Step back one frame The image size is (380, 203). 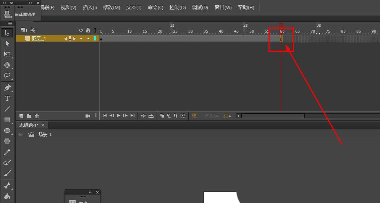(x=112, y=116)
